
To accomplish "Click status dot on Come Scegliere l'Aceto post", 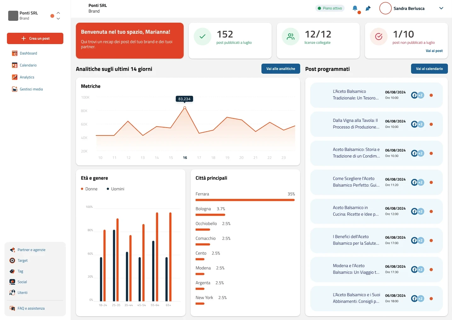I will coord(431,182).
